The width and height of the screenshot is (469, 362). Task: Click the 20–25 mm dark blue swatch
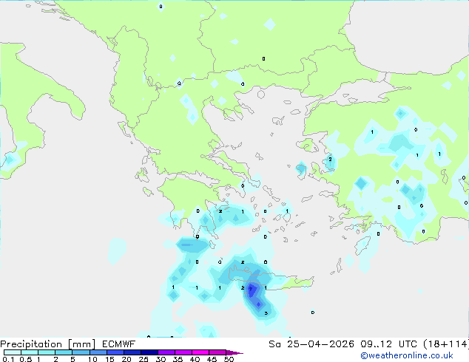pos(132,352)
